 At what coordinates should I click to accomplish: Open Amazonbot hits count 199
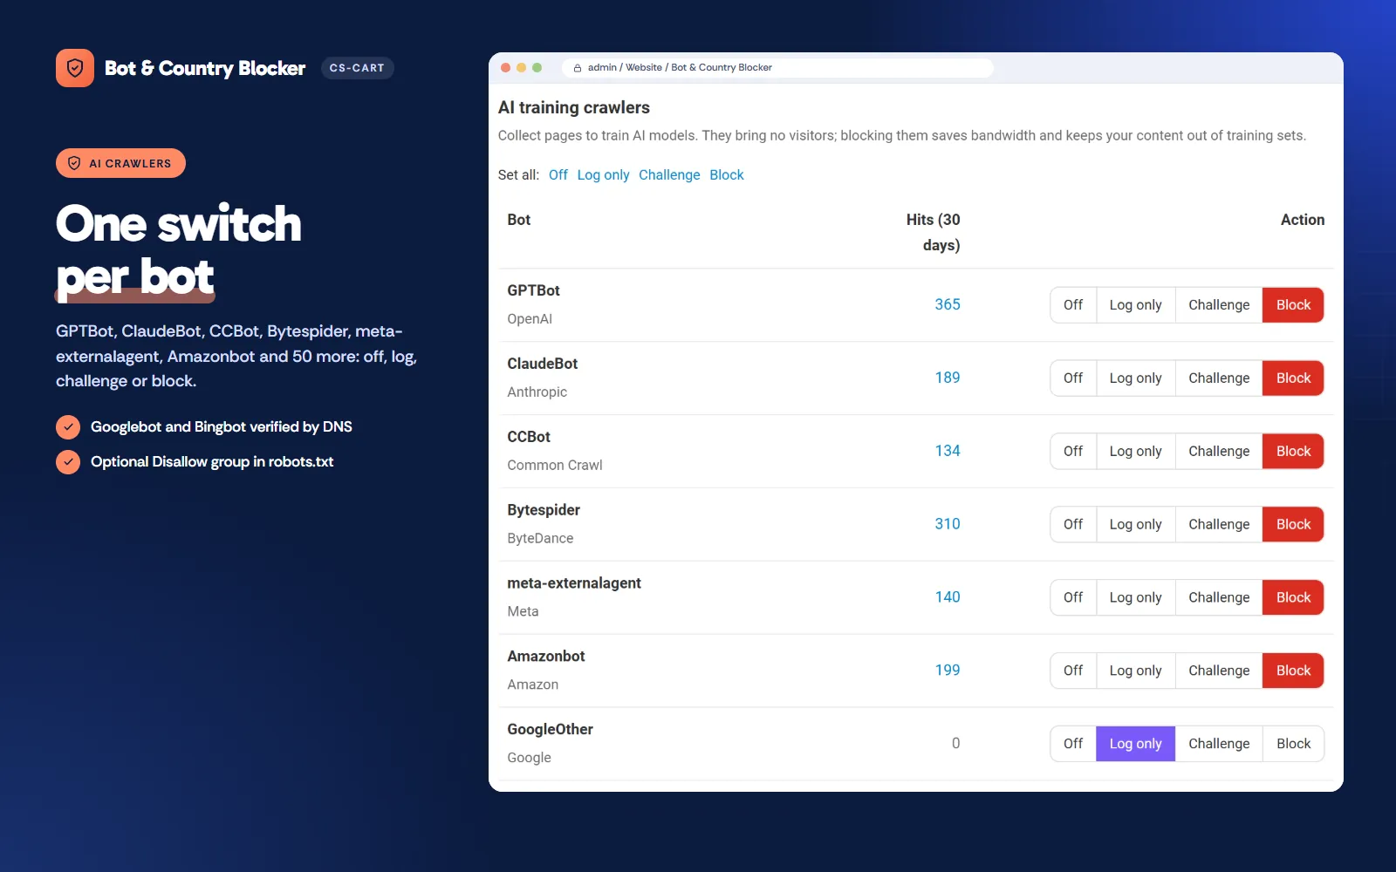[x=948, y=671]
